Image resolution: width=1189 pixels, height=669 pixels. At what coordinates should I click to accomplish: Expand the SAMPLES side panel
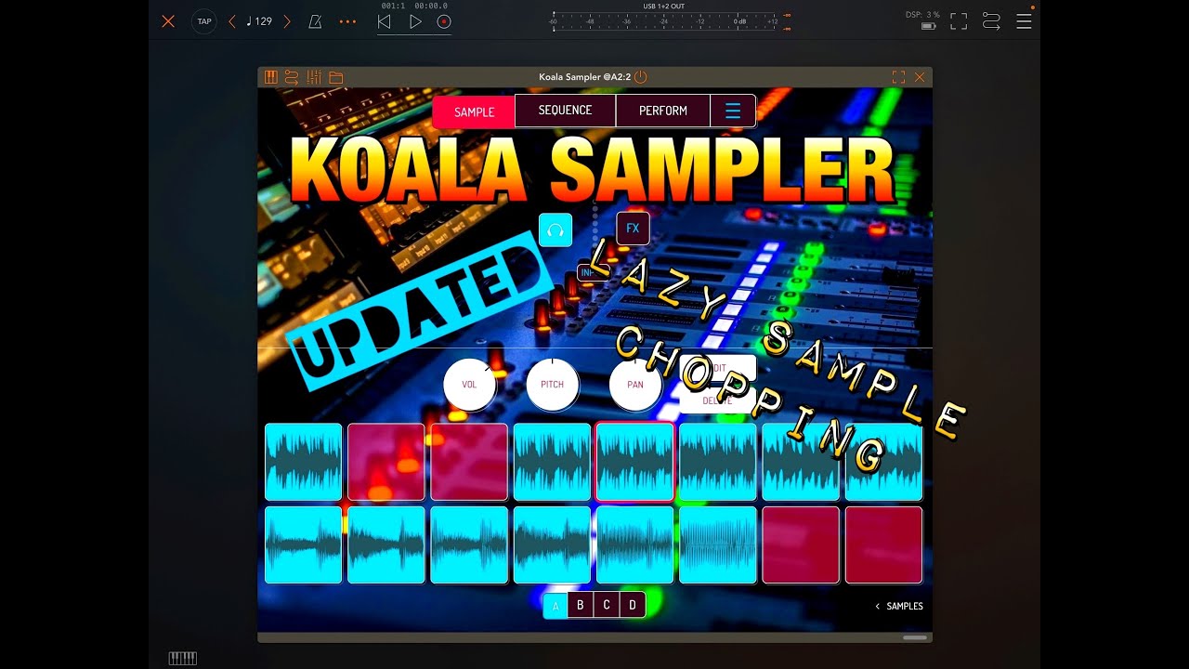(x=899, y=606)
